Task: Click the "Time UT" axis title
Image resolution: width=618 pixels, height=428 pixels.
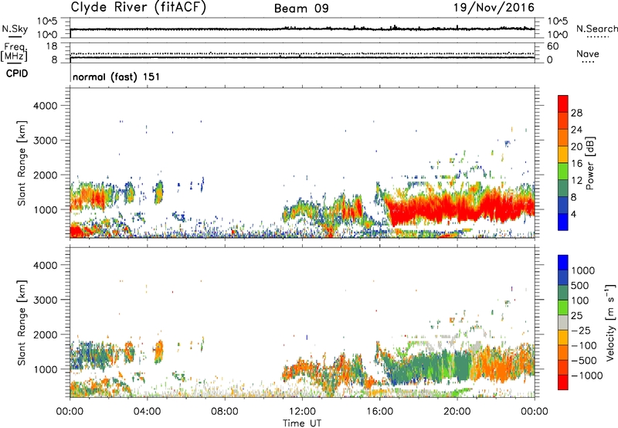Action: 302,423
